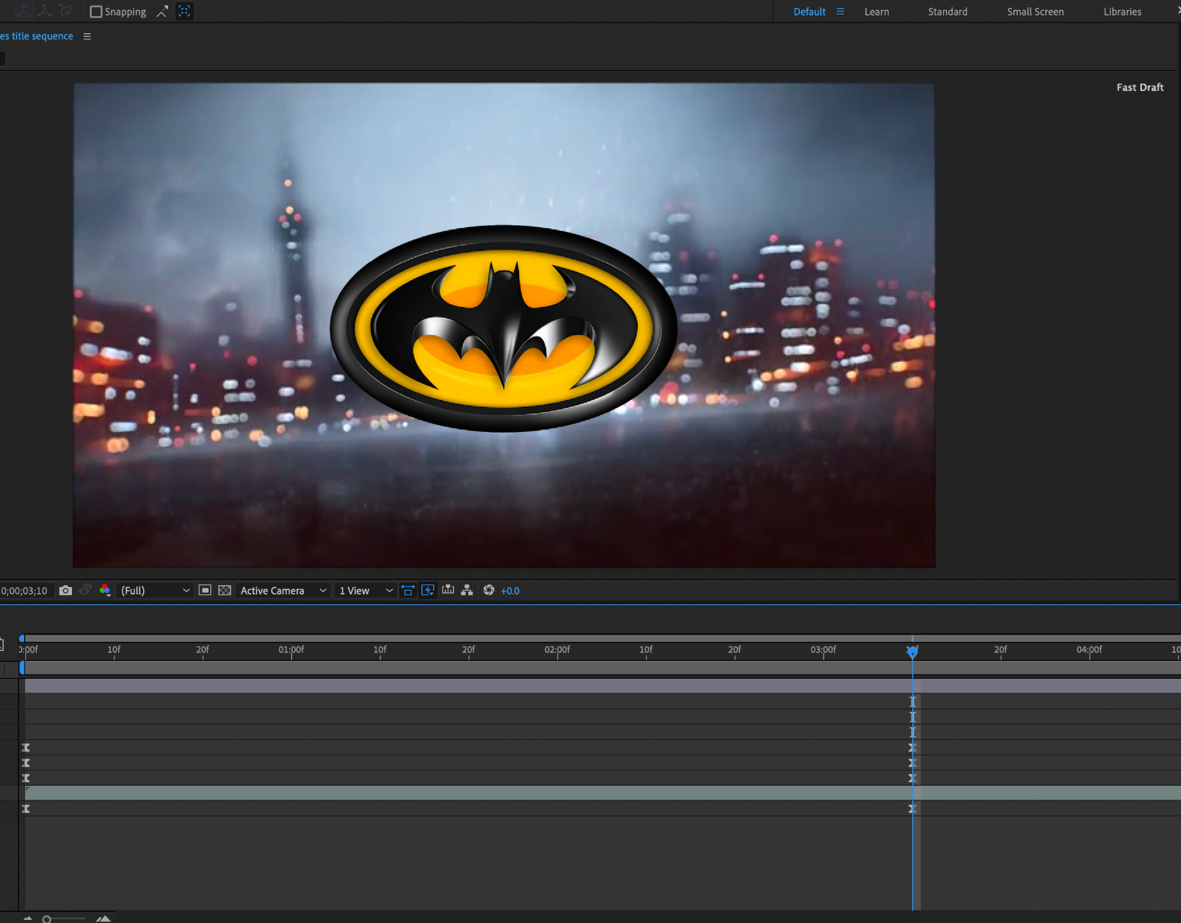Image resolution: width=1181 pixels, height=923 pixels.
Task: Click the Region of Interest icon
Action: (205, 591)
